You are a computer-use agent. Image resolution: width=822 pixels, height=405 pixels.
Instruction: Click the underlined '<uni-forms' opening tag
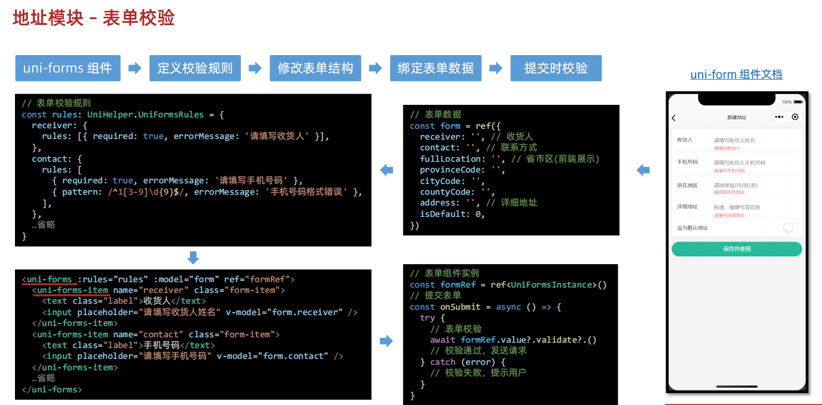pos(47,279)
